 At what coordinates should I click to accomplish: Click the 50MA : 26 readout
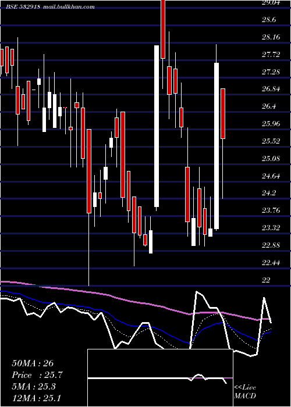pyautogui.click(x=33, y=363)
